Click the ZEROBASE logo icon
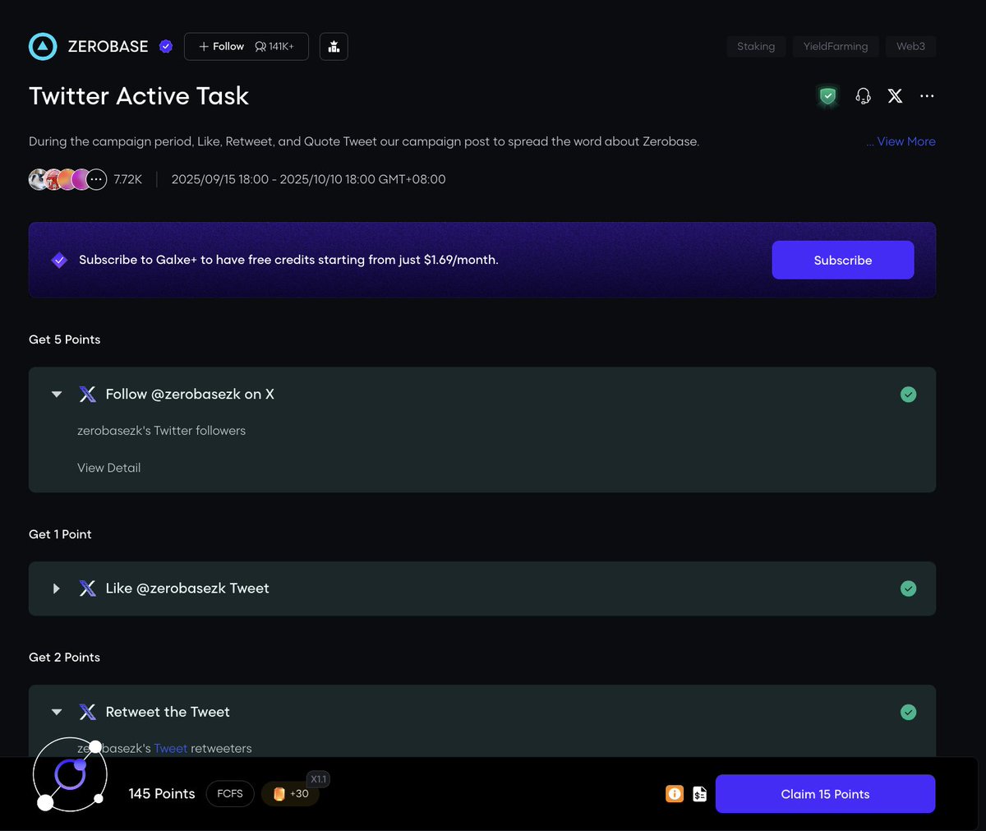 pos(43,47)
